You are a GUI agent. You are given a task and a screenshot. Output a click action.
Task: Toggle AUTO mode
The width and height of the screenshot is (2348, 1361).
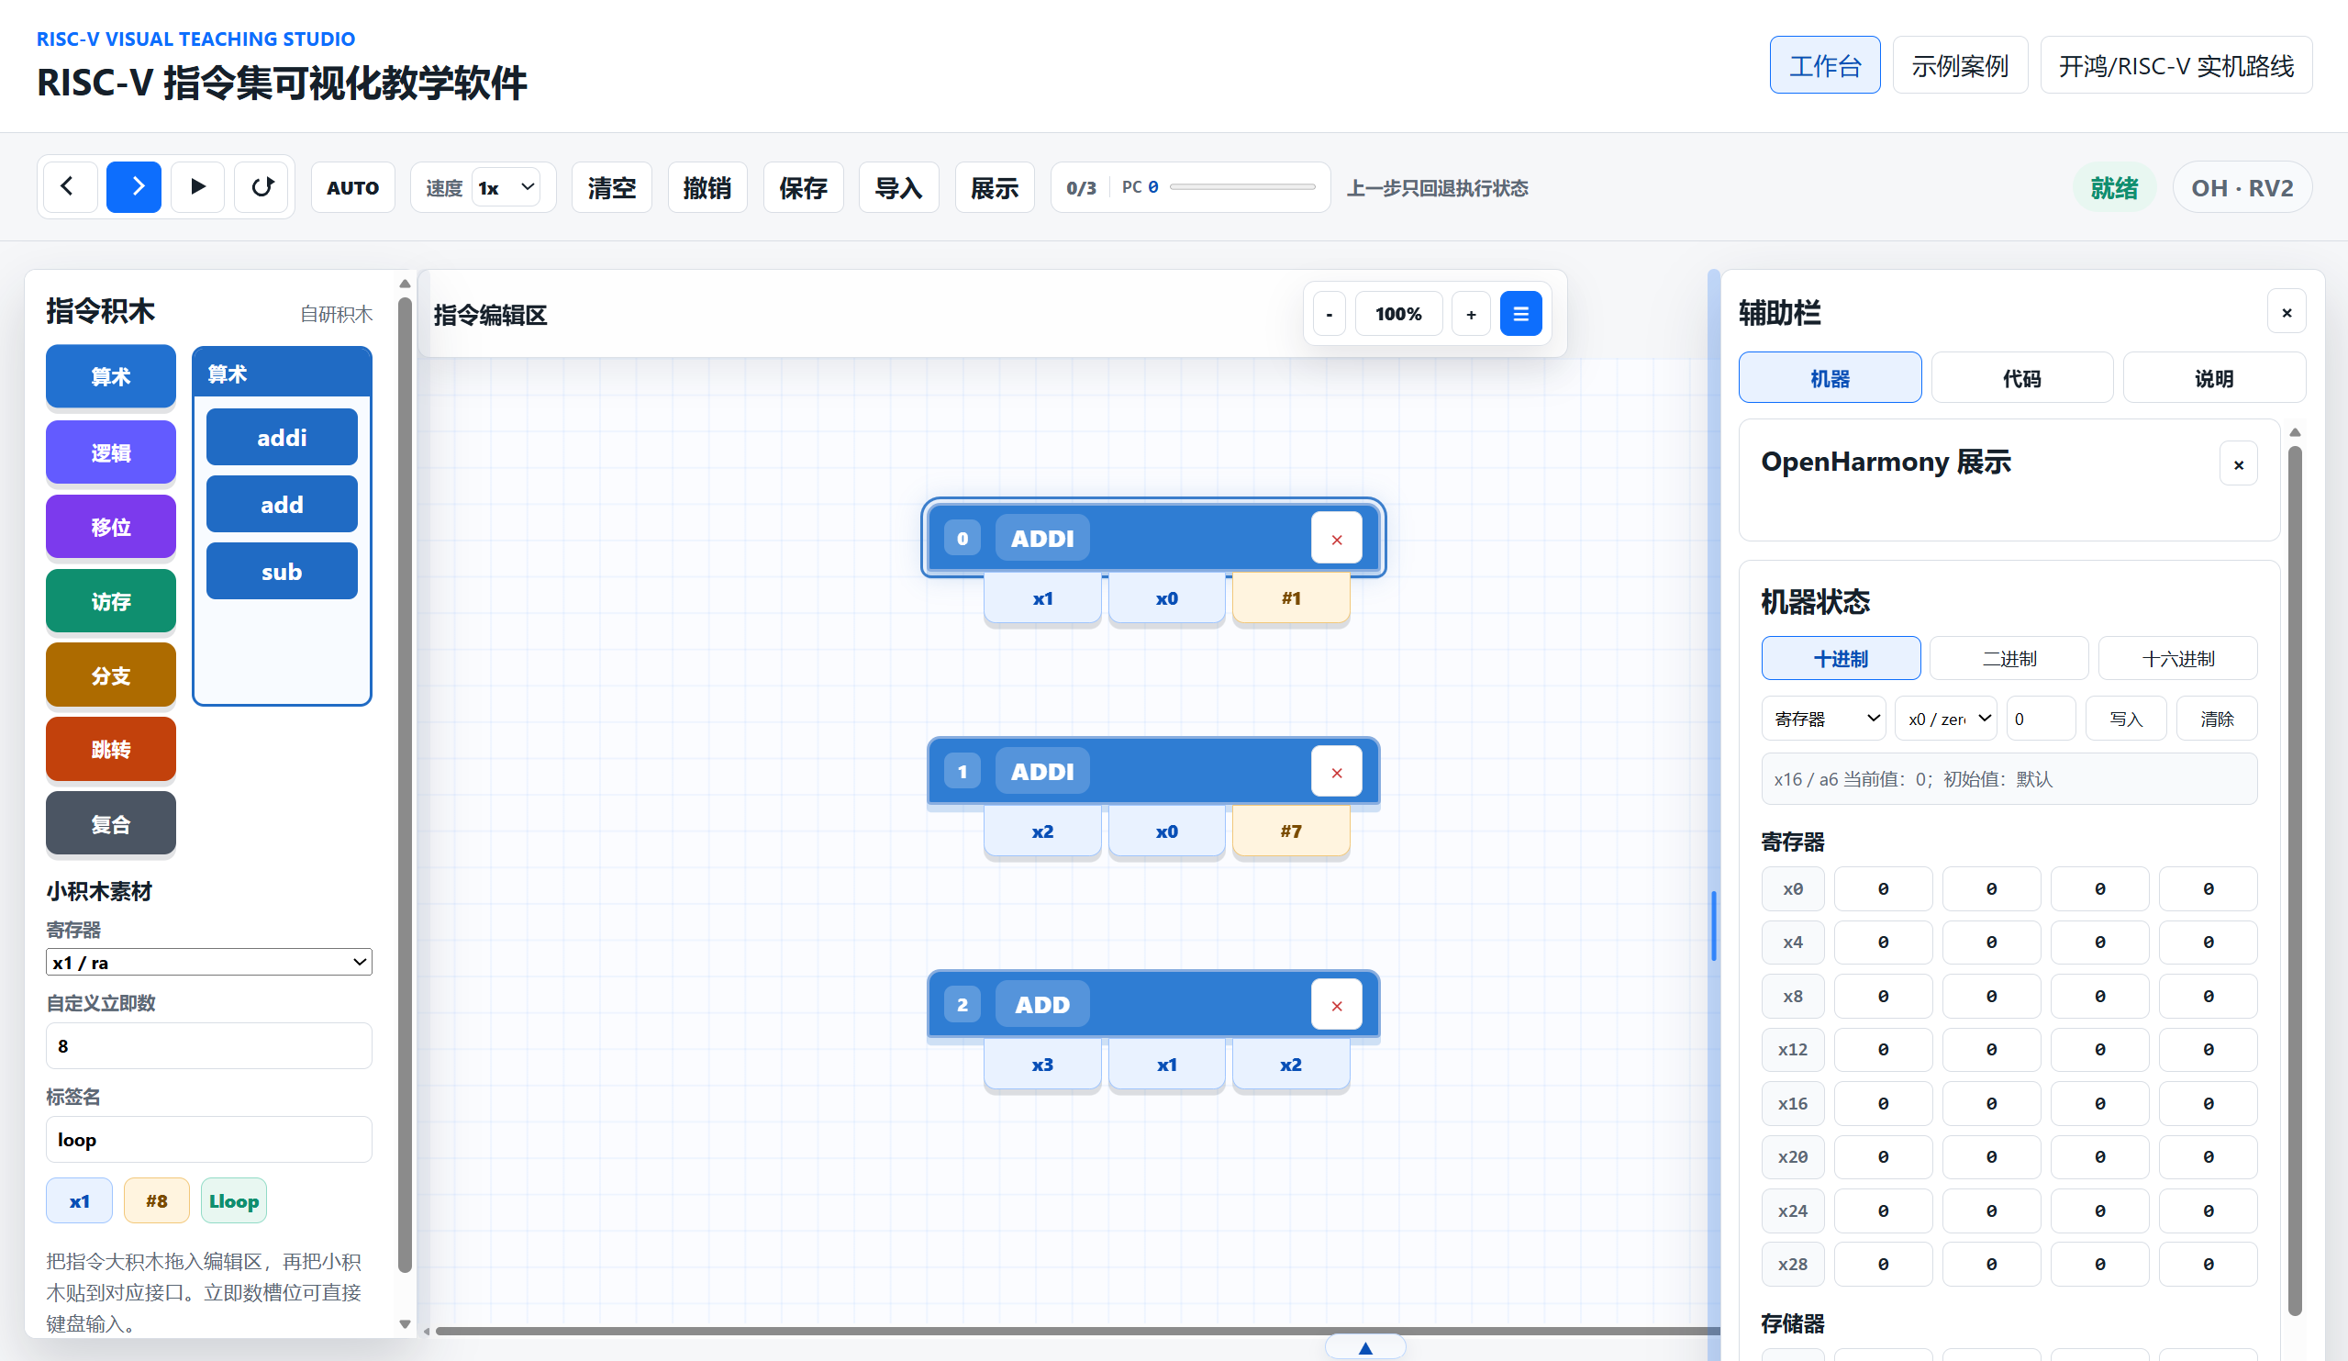(353, 187)
